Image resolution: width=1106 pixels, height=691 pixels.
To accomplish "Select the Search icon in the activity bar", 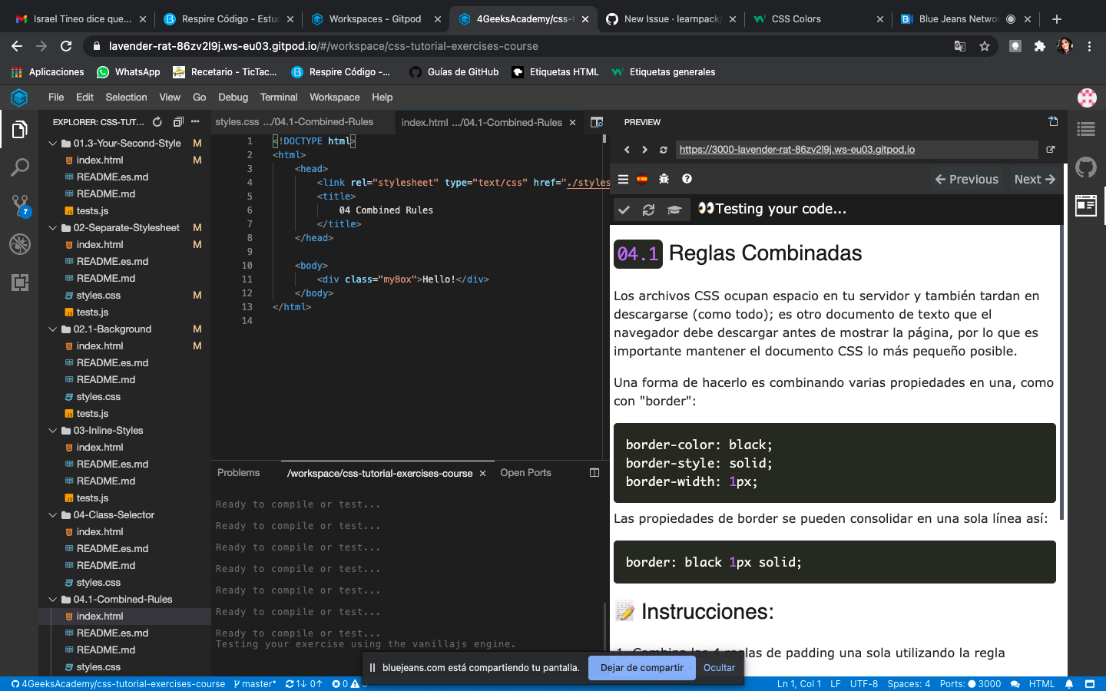I will 19,167.
